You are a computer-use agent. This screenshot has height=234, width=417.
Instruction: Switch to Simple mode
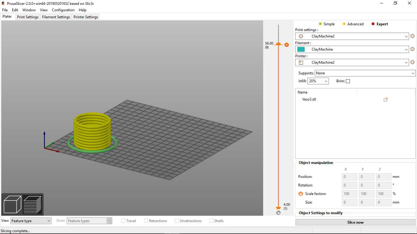327,24
